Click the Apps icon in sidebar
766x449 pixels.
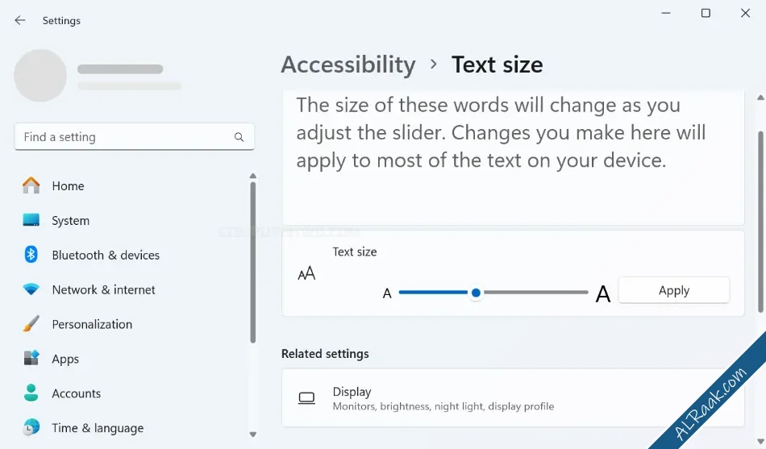(x=31, y=358)
